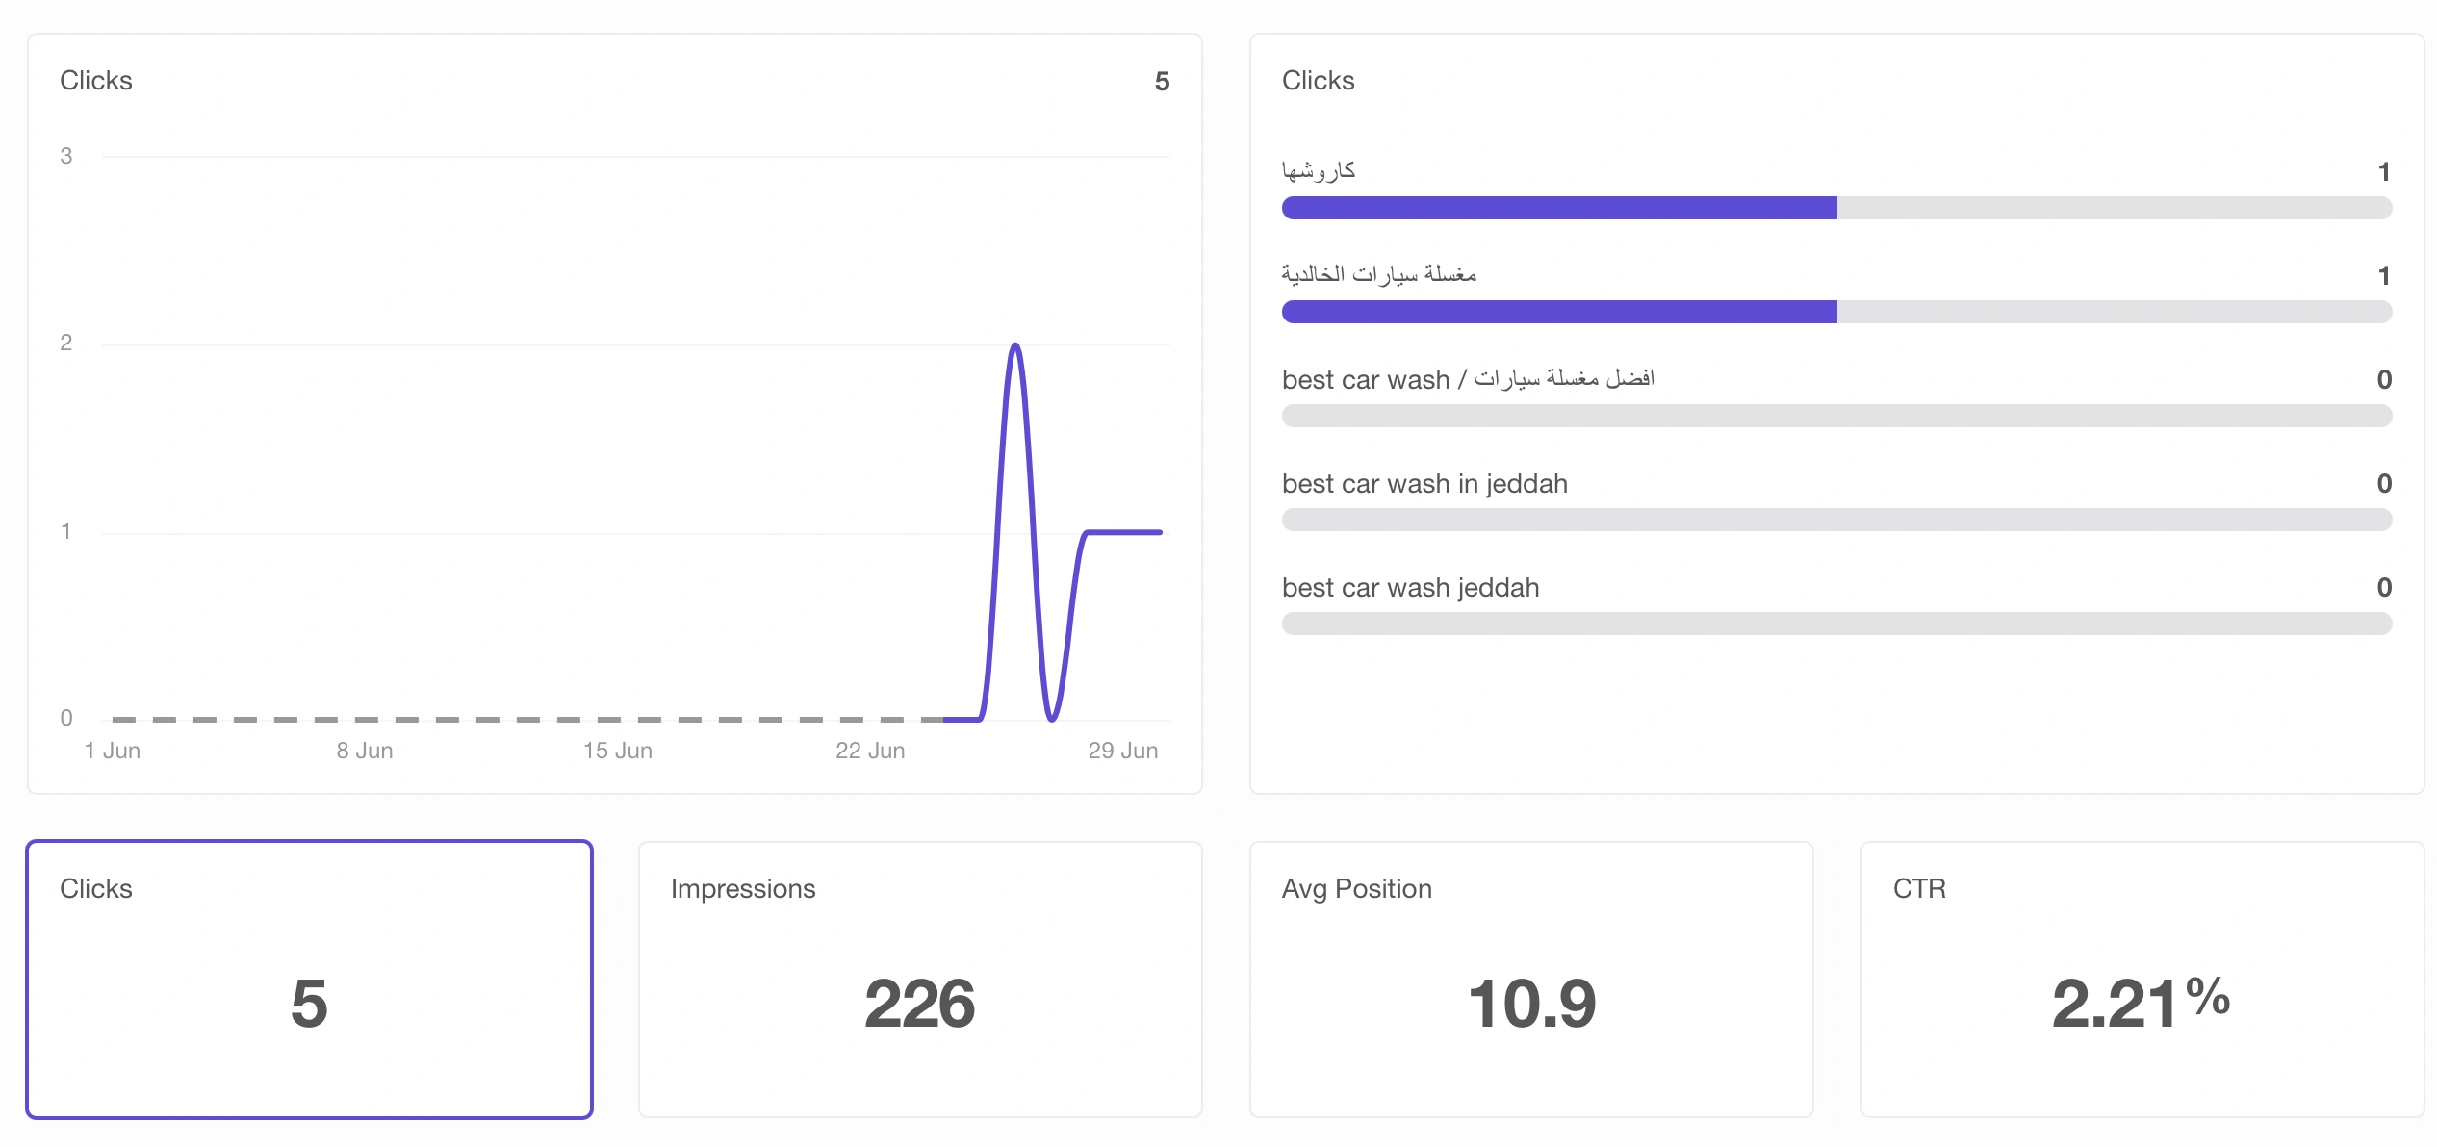
Task: Click the Clicks title of the queries panel
Action: pos(1319,81)
